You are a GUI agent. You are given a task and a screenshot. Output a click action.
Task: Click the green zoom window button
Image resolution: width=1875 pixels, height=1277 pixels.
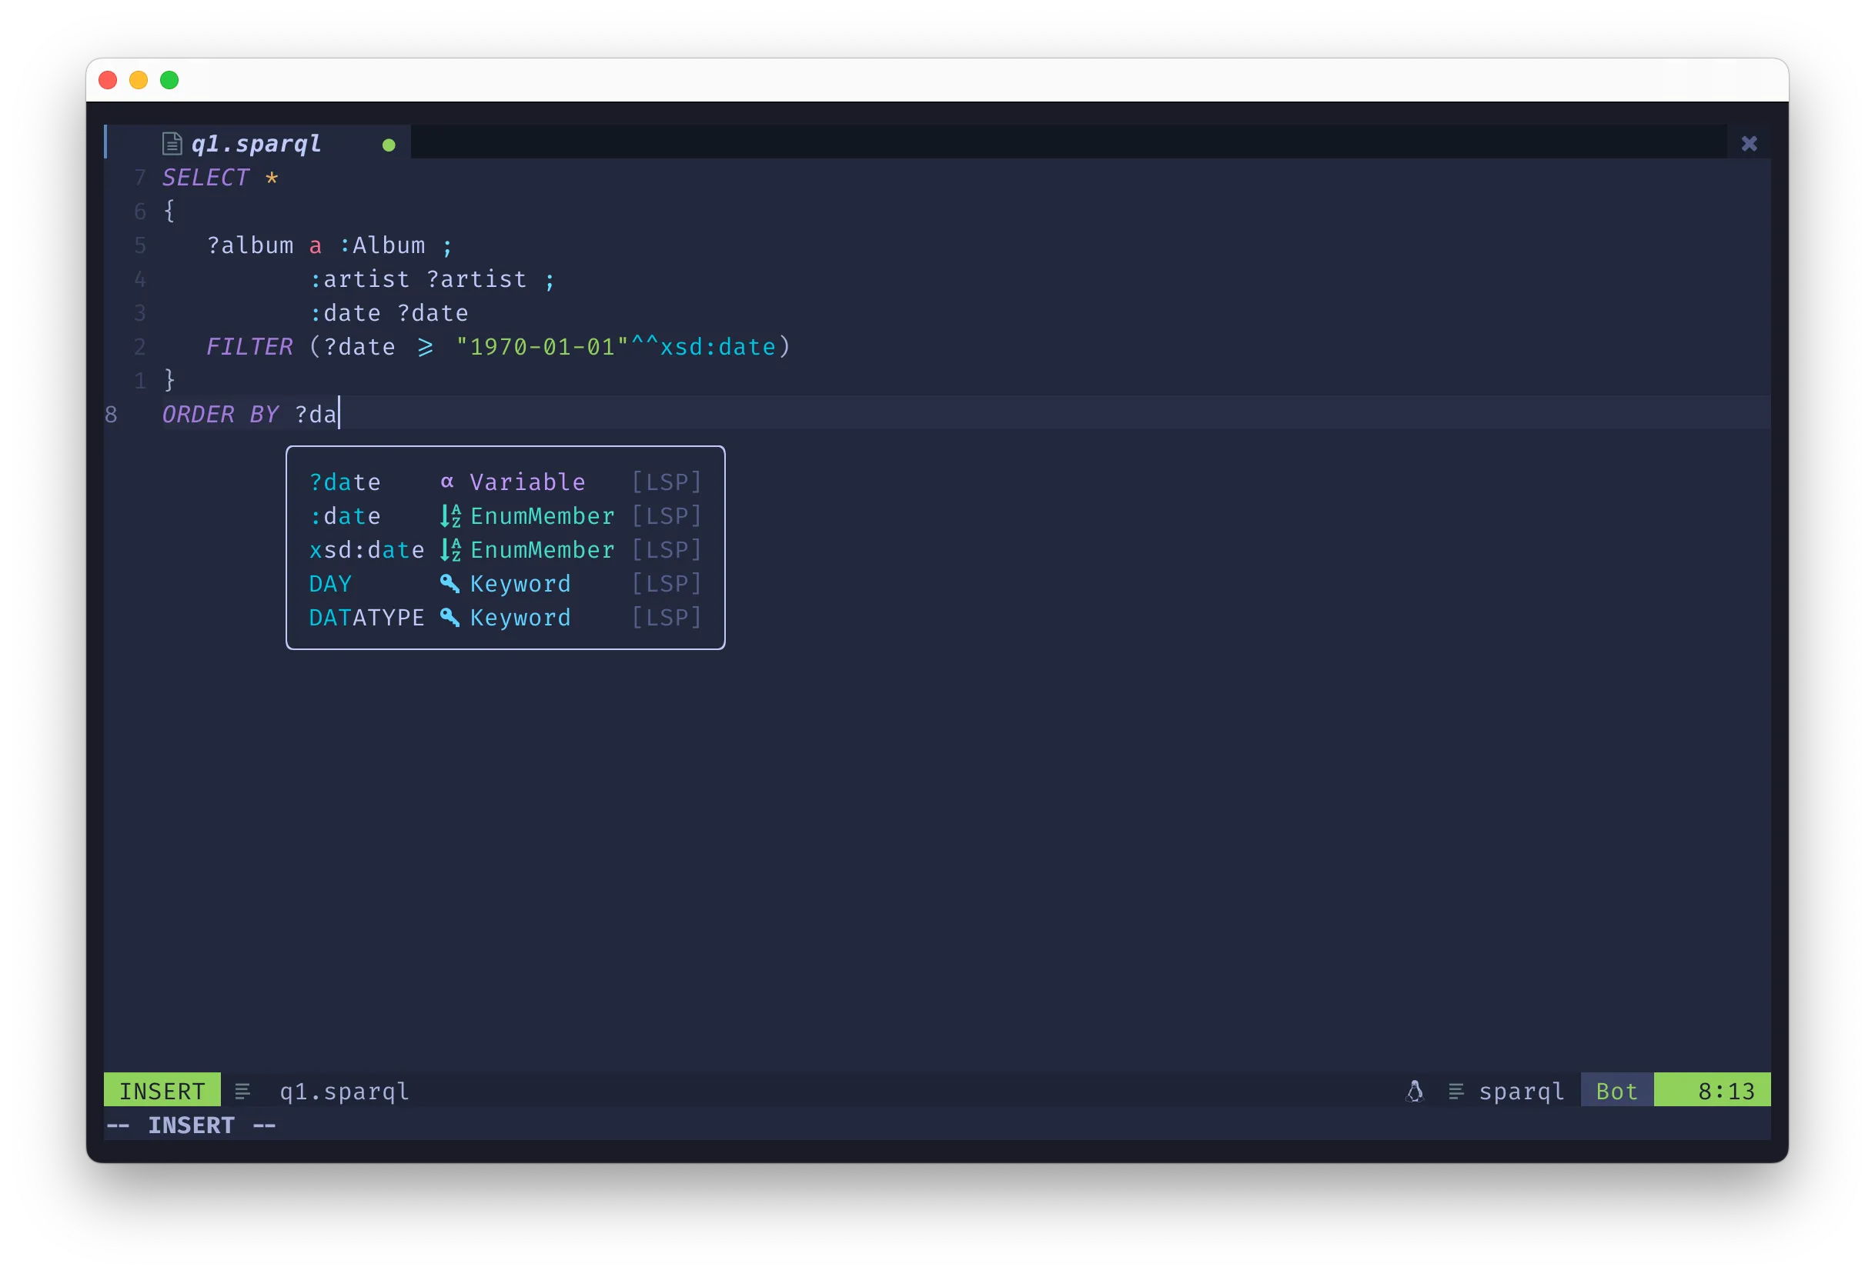pyautogui.click(x=169, y=80)
